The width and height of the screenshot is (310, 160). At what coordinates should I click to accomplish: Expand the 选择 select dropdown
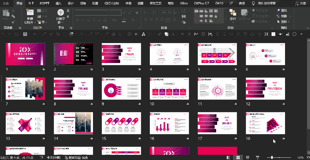tap(283, 22)
